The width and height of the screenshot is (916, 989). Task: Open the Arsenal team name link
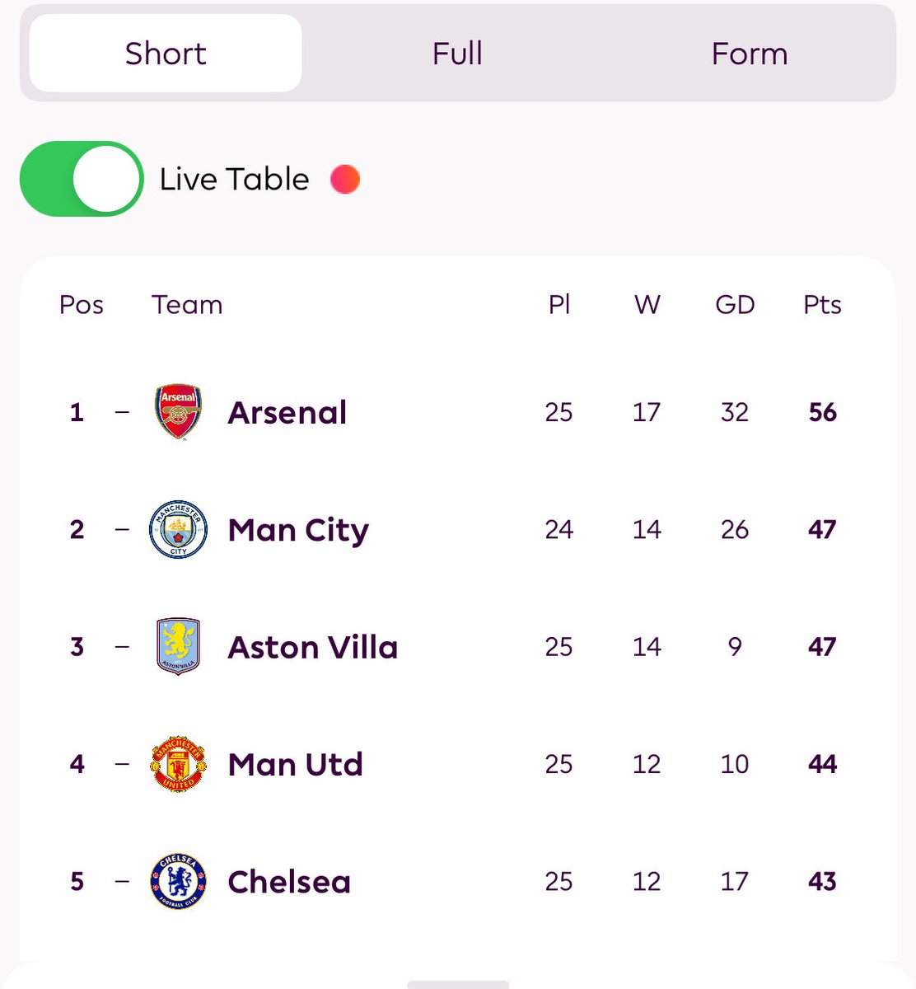point(287,412)
